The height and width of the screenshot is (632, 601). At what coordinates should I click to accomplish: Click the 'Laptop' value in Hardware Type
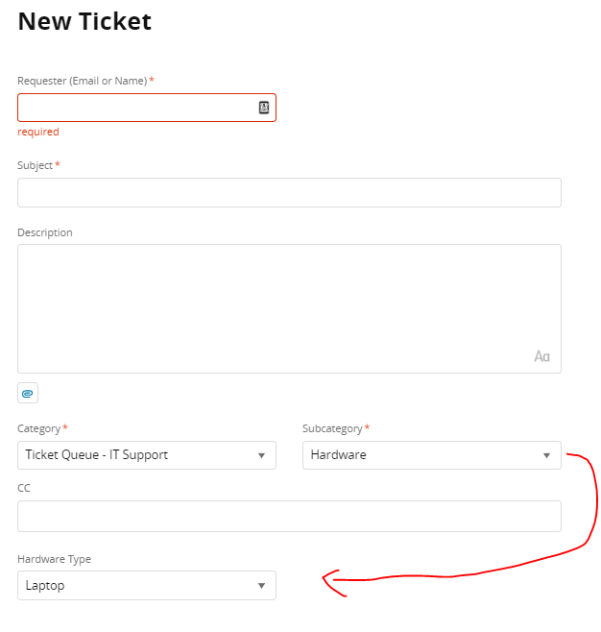click(x=45, y=586)
